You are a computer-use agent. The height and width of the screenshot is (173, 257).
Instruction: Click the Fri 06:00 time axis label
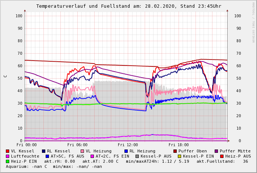[x=77, y=145]
